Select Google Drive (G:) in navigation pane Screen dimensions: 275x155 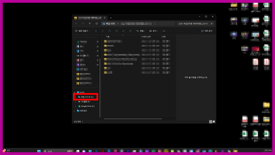(86, 106)
